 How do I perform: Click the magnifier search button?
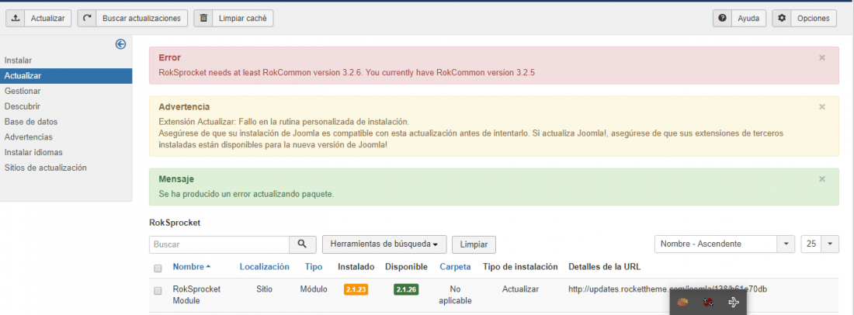303,244
